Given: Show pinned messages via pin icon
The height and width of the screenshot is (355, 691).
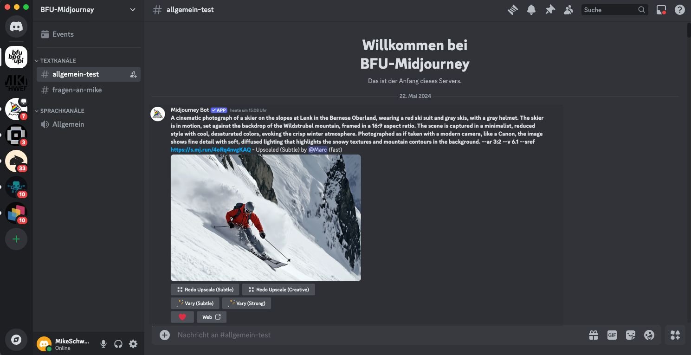Looking at the screenshot, I should point(550,10).
